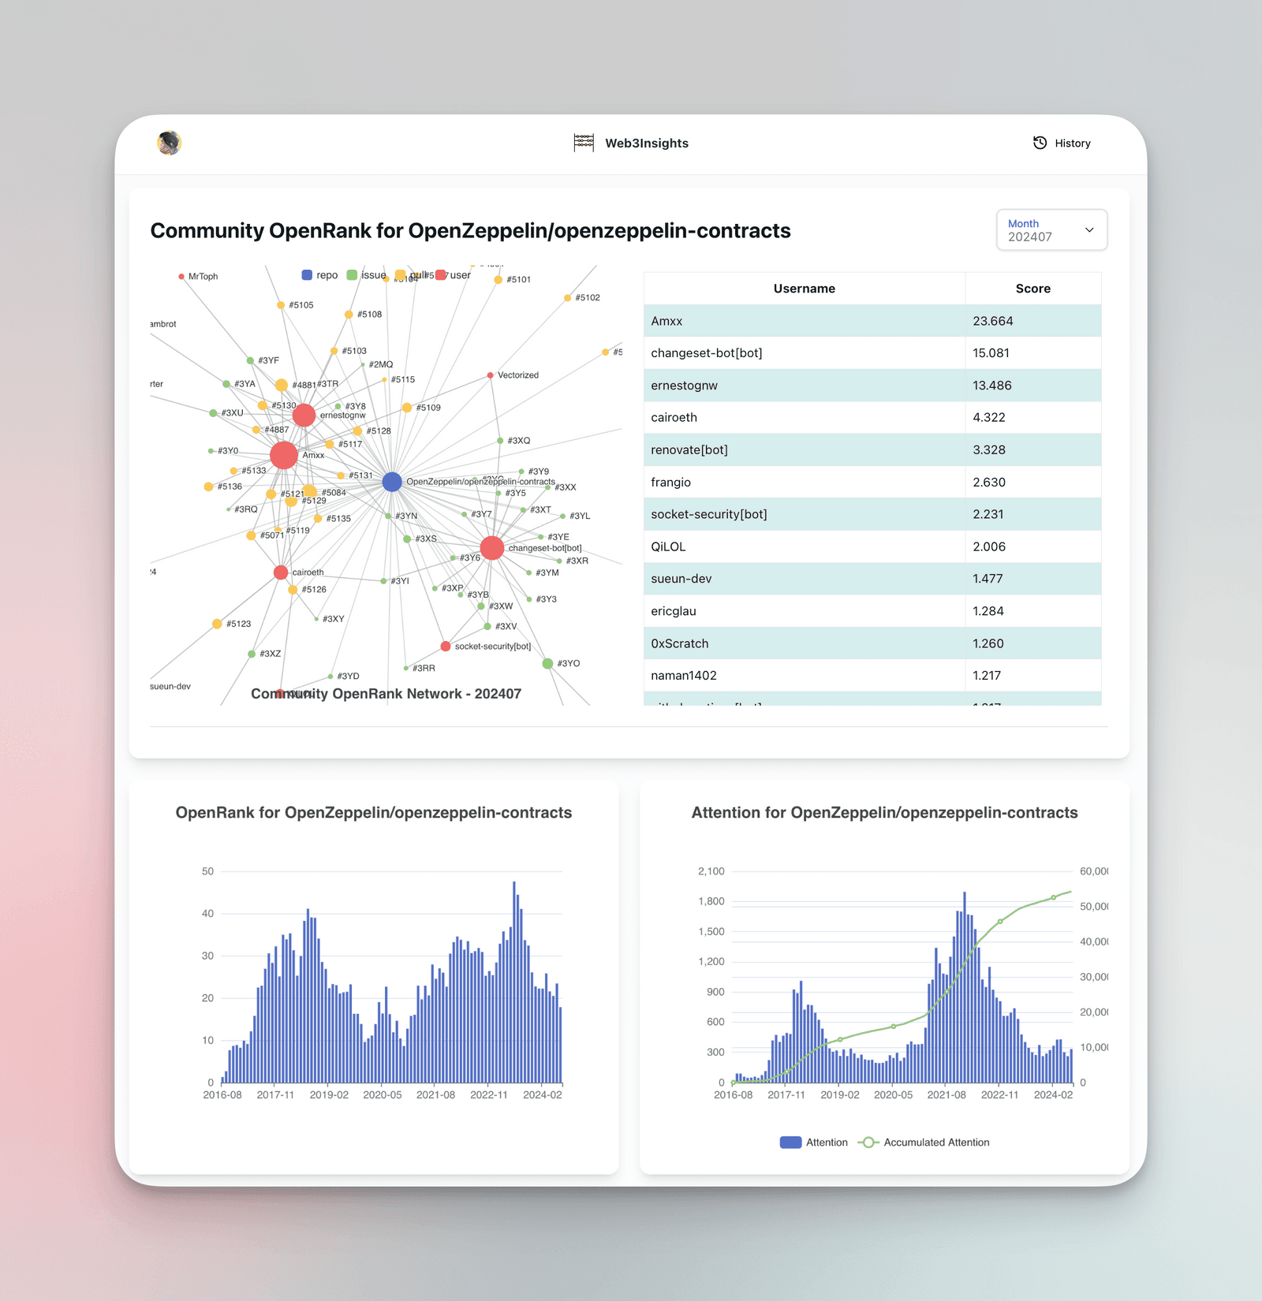Viewport: 1262px width, 1301px height.
Task: Select the socket-security[bot] table cell
Action: [805, 514]
